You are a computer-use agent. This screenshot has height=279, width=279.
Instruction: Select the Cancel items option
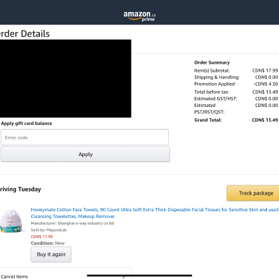[15, 276]
